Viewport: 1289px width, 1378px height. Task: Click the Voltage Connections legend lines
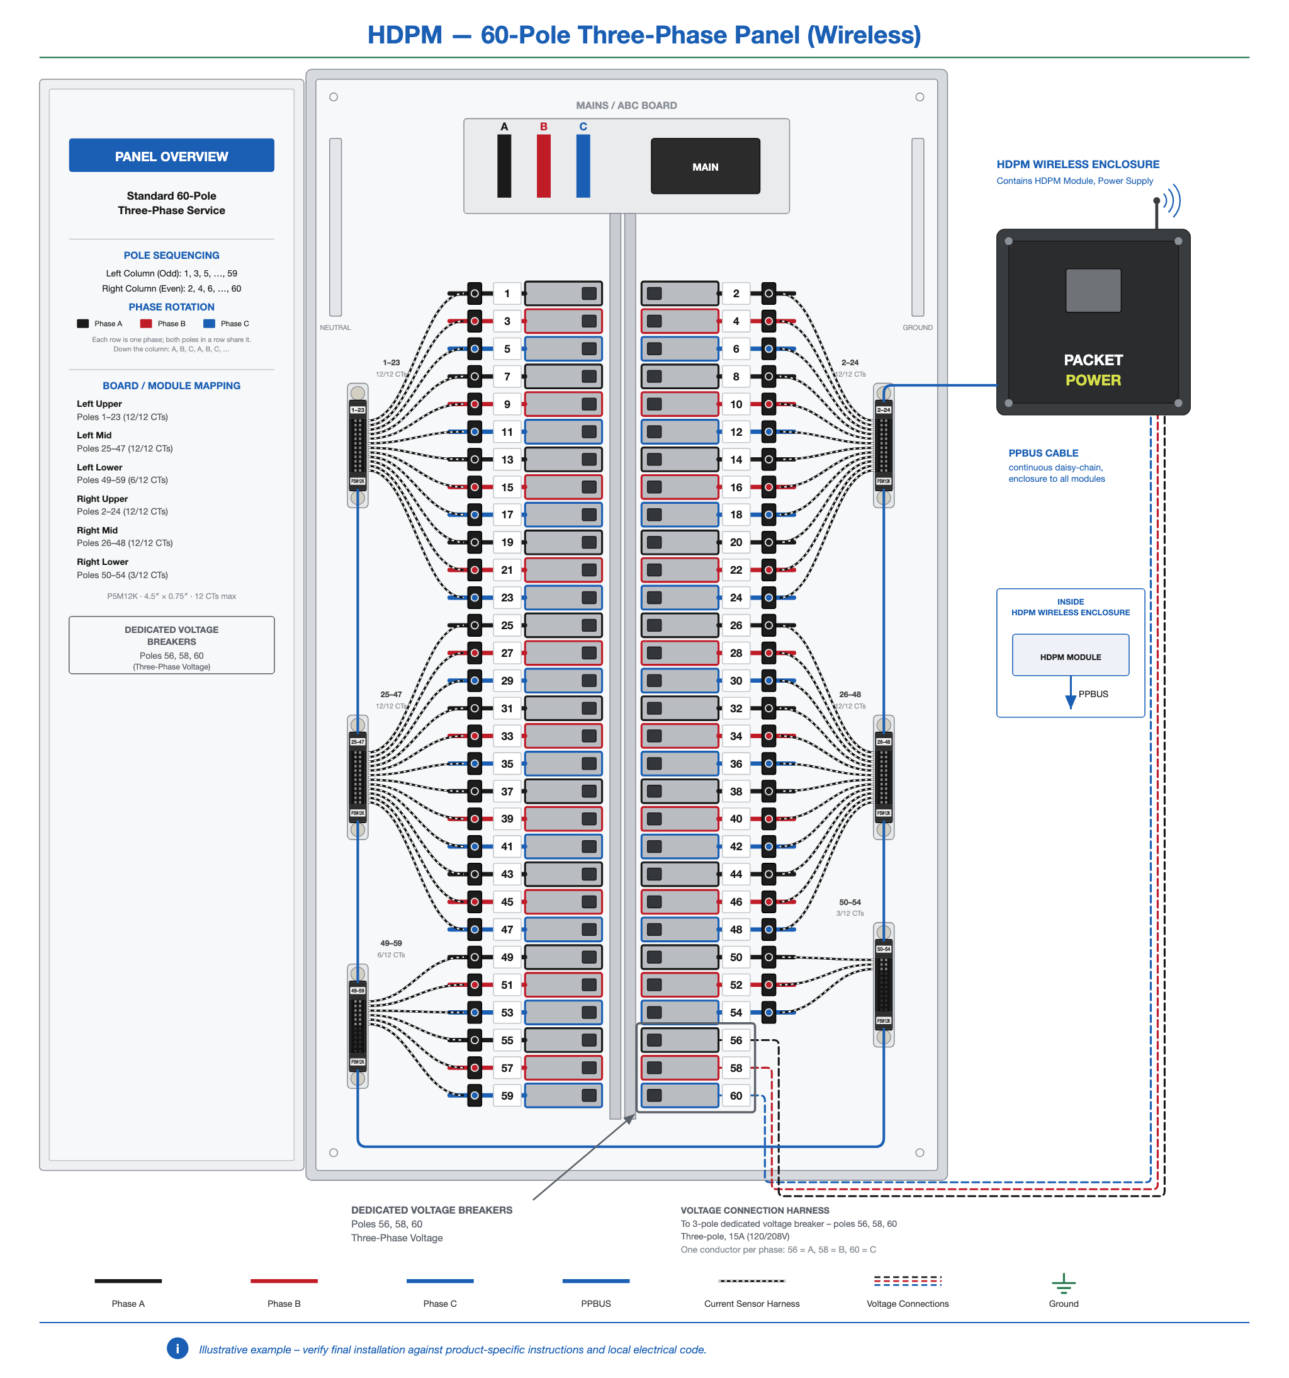(908, 1281)
